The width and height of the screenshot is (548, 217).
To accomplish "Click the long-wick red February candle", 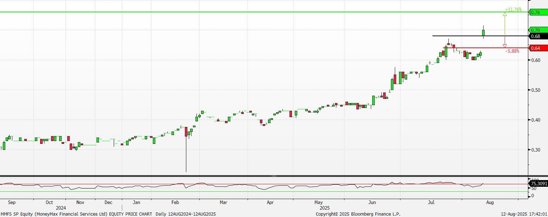I will tap(186, 132).
